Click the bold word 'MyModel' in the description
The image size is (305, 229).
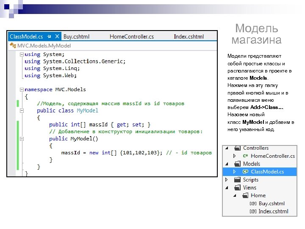tap(253, 122)
